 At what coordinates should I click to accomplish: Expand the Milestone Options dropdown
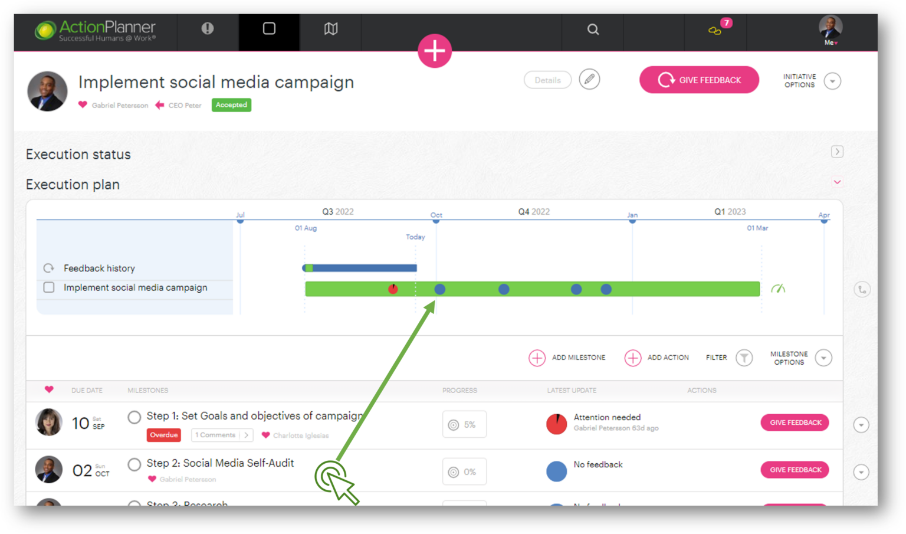coord(823,358)
